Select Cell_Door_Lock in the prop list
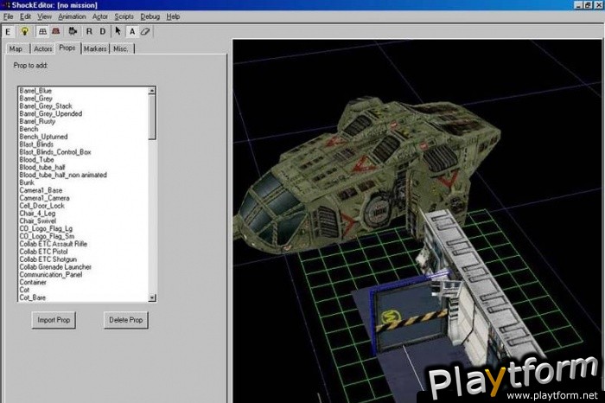 click(x=42, y=206)
